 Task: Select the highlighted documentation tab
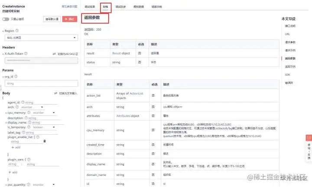pyautogui.click(x=105, y=7)
